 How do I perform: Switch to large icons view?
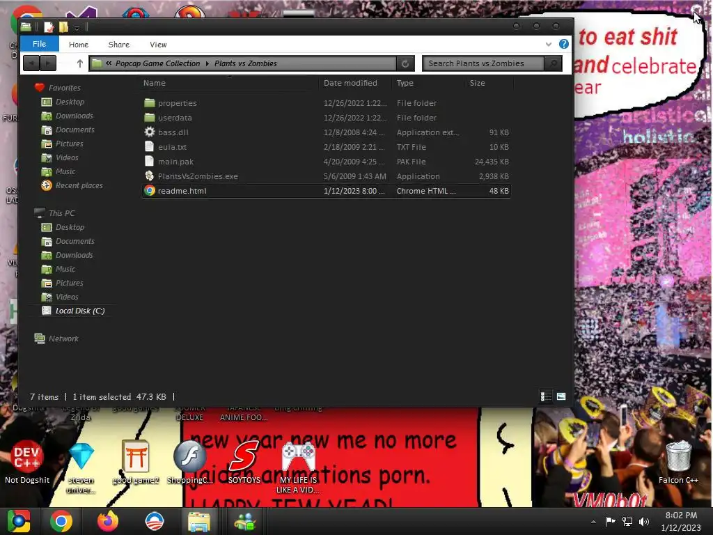tap(561, 396)
